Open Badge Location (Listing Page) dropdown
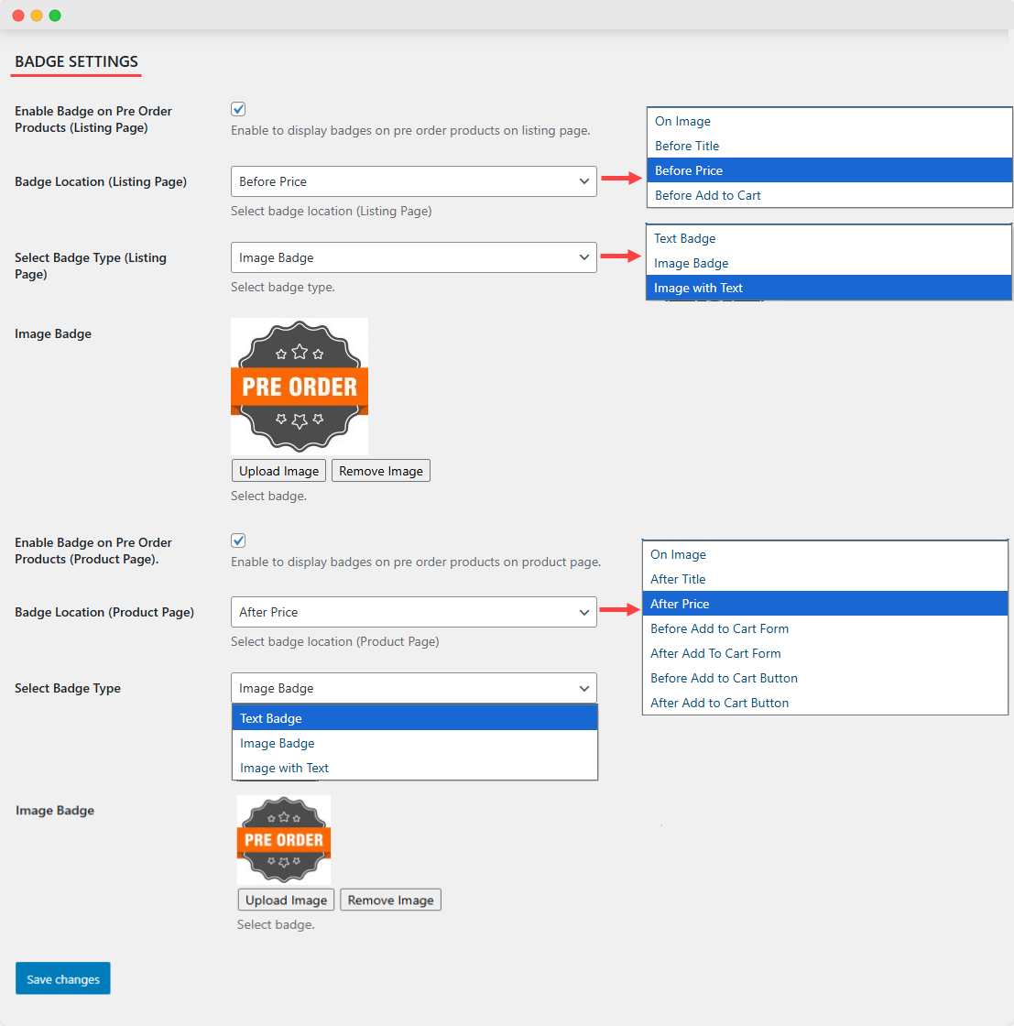This screenshot has width=1014, height=1026. 413,181
